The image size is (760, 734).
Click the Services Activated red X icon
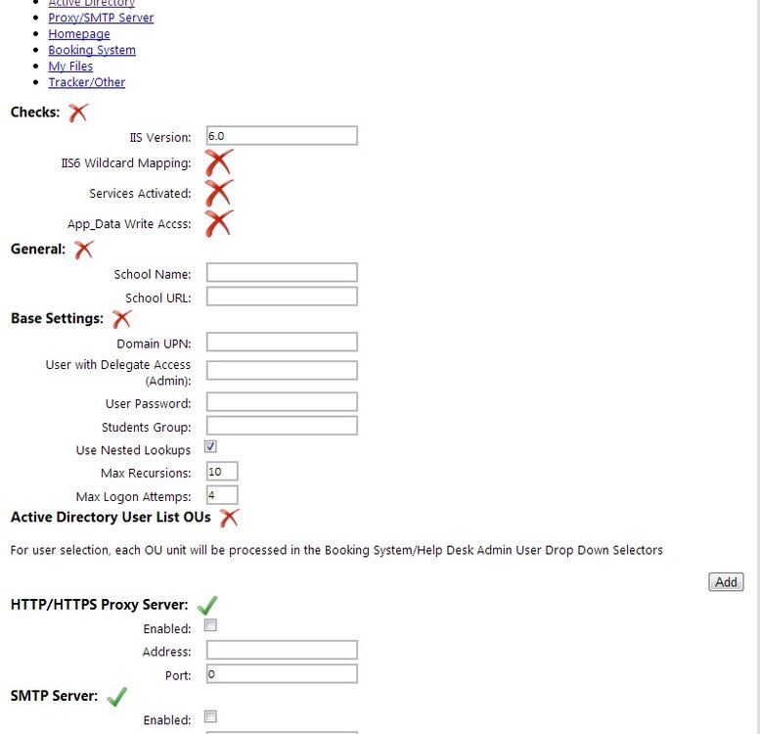(x=219, y=193)
